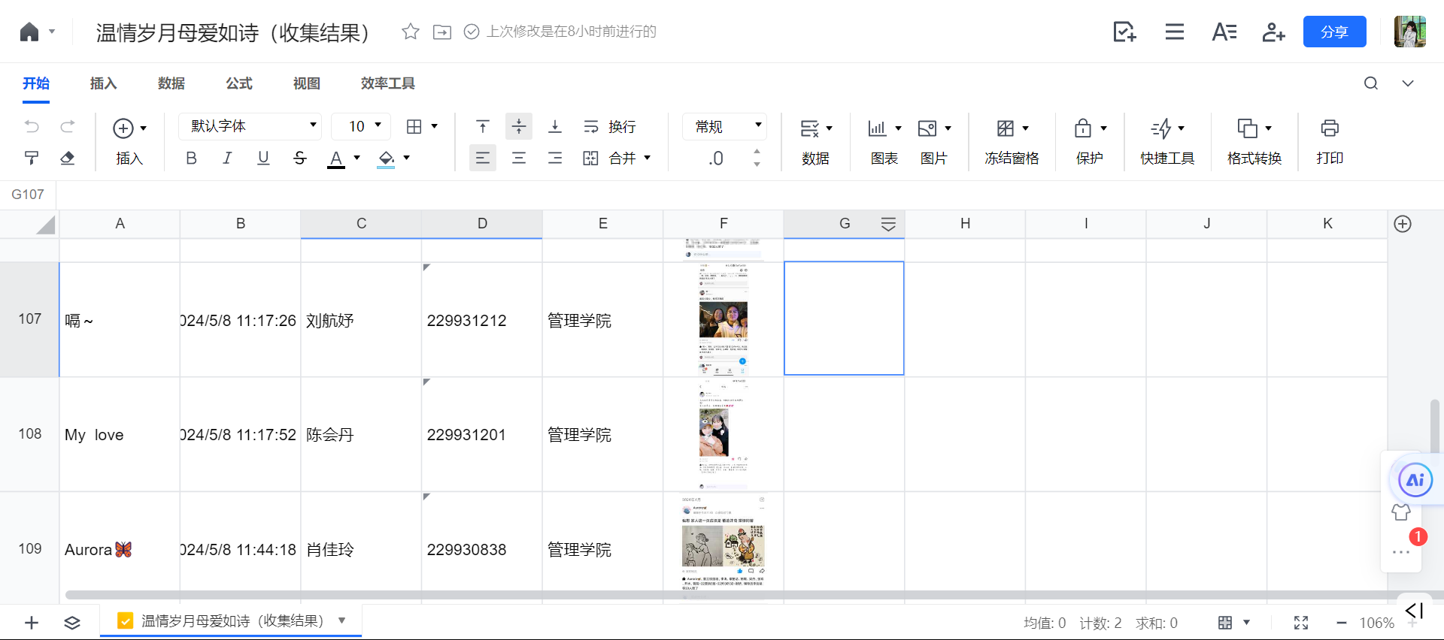Toggle strikethrough formatting
The height and width of the screenshot is (640, 1444).
pyautogui.click(x=299, y=158)
